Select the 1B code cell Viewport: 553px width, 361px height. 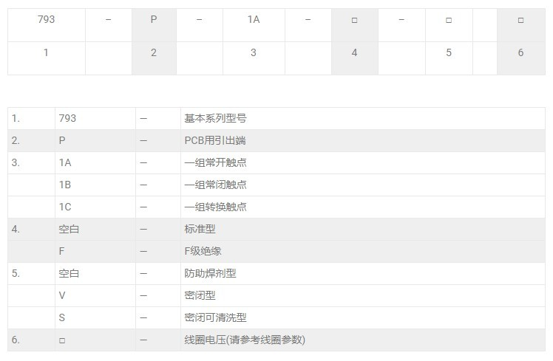tap(65, 185)
